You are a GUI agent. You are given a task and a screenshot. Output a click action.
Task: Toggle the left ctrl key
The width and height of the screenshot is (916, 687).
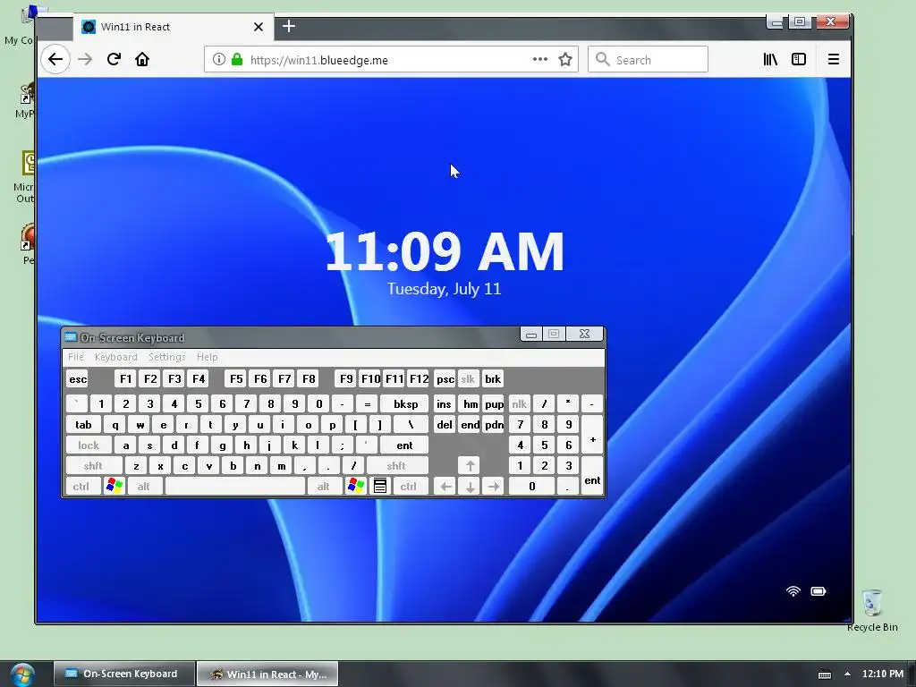(81, 487)
